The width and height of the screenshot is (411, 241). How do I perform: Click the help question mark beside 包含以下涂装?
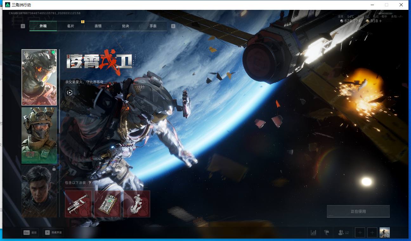(90, 183)
